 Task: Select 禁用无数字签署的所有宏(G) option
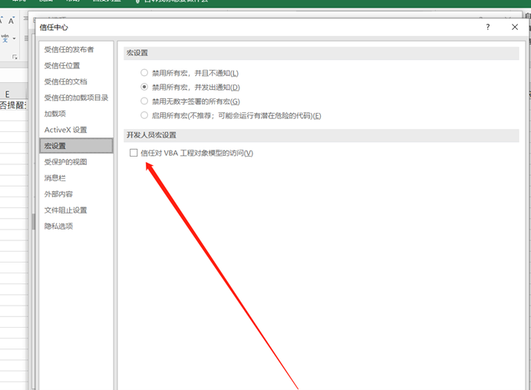coord(144,101)
